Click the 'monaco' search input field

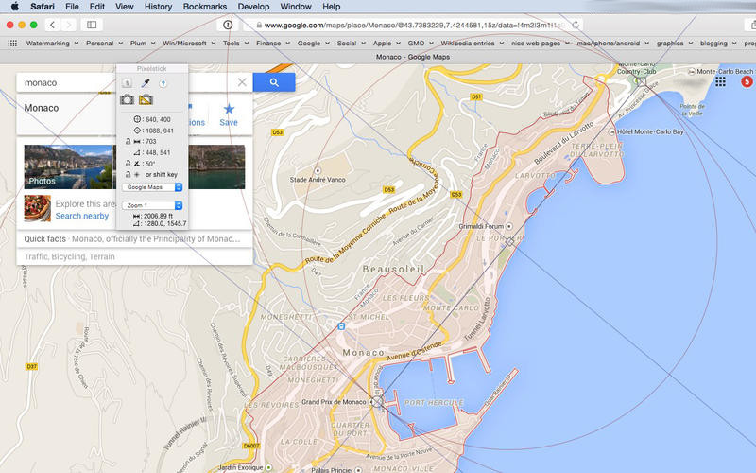pos(70,82)
